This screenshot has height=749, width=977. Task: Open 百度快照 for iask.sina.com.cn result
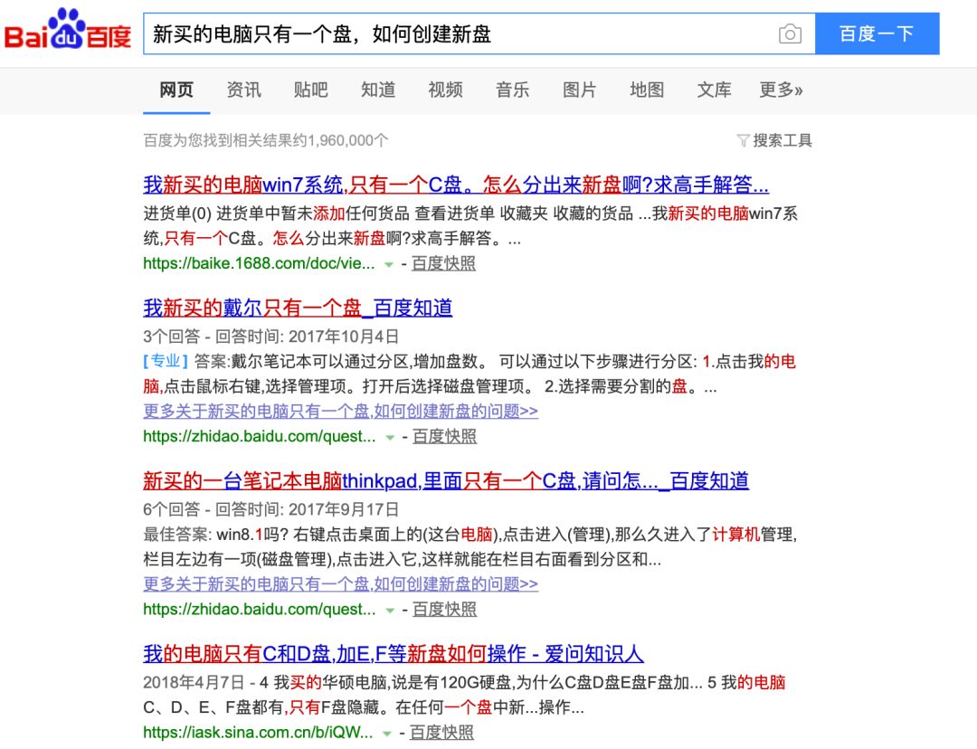click(441, 732)
